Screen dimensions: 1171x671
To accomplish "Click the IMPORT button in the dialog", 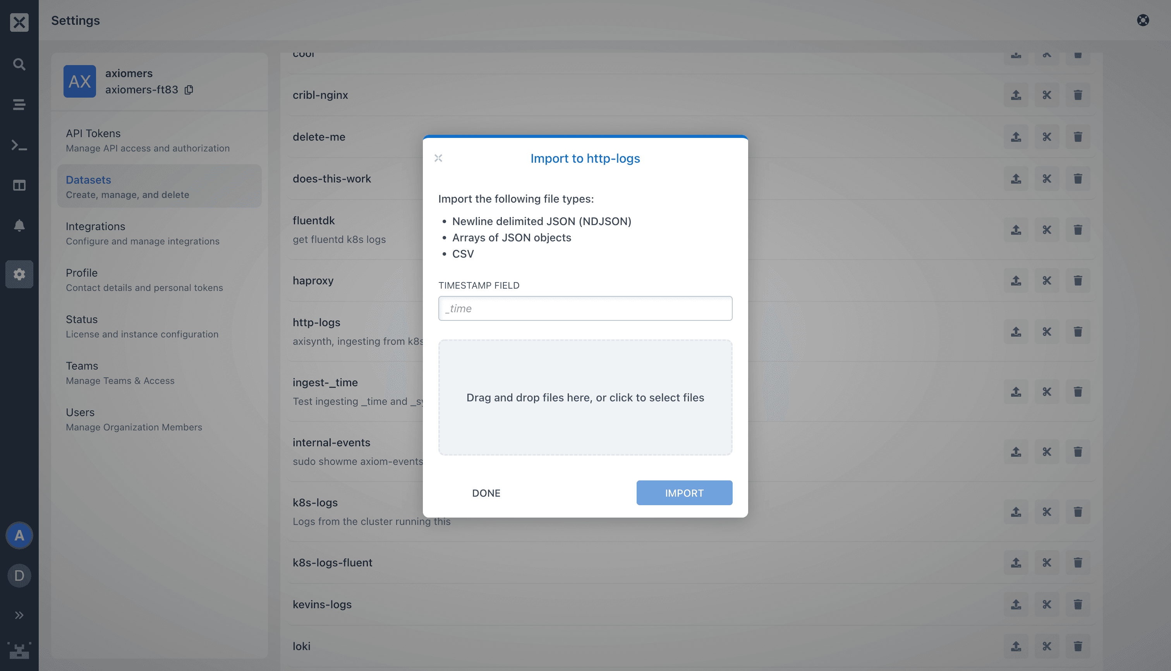I will (x=684, y=492).
